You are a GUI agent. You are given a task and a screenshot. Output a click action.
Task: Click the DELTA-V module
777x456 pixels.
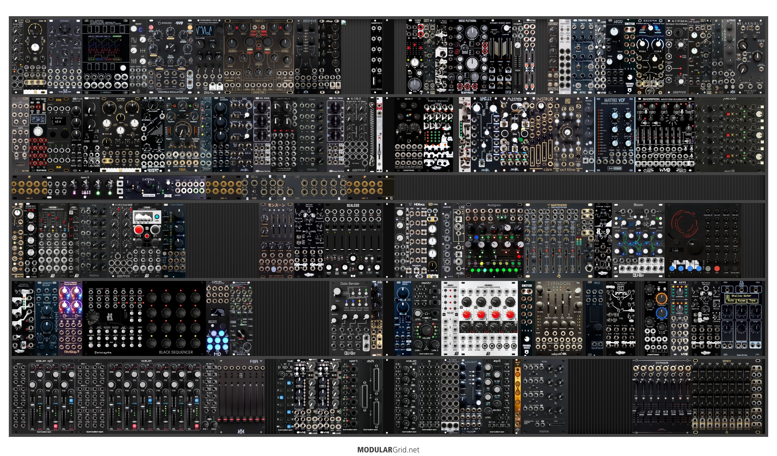click(x=409, y=134)
